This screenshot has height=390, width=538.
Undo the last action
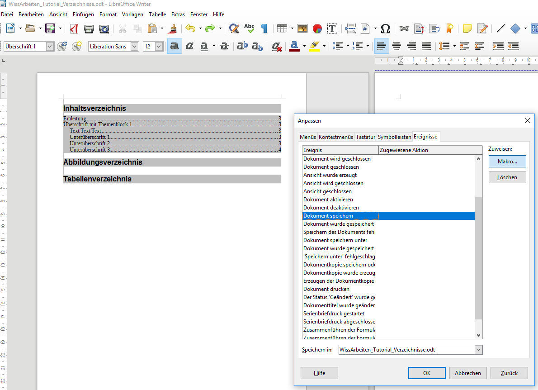pos(190,29)
